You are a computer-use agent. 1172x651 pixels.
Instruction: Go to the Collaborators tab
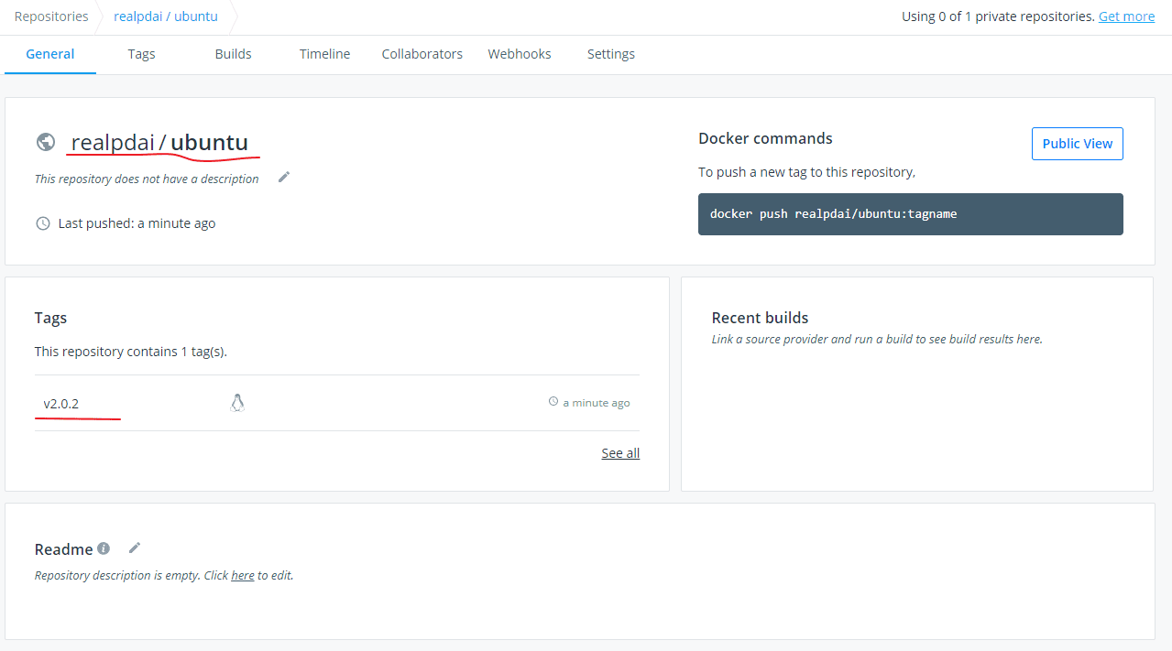422,54
